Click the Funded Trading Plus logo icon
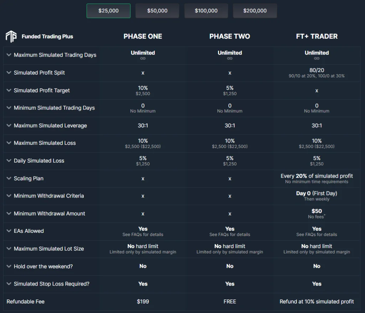The width and height of the screenshot is (365, 313). pos(11,37)
